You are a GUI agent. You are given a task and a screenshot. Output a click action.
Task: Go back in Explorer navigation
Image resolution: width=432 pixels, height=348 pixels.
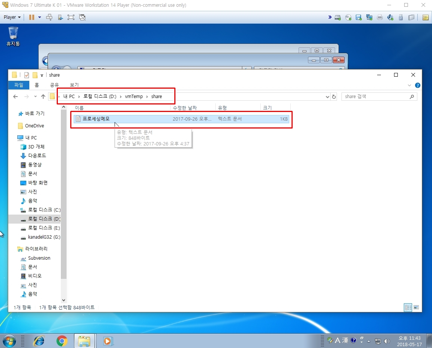[x=15, y=97]
